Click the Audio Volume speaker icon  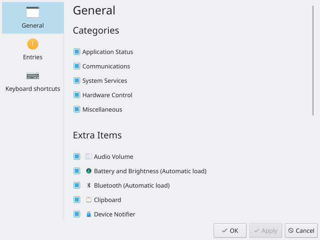pos(88,156)
